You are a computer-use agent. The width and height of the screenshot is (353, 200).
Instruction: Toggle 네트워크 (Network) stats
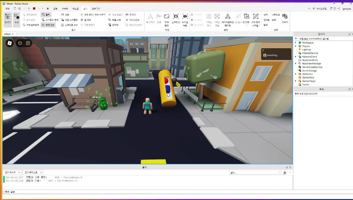coord(276,15)
